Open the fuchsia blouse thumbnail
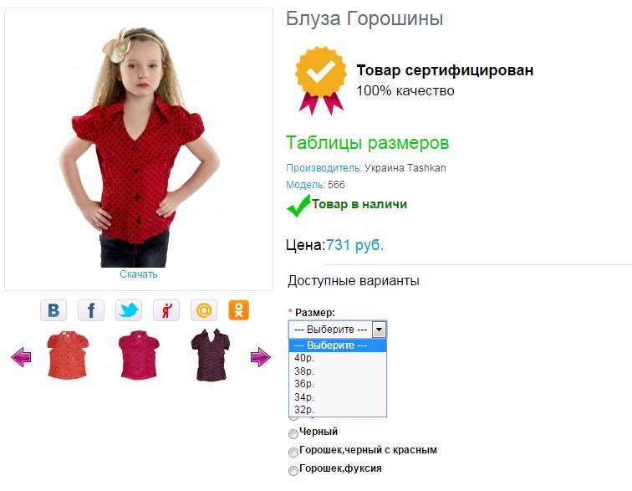 [x=139, y=355]
